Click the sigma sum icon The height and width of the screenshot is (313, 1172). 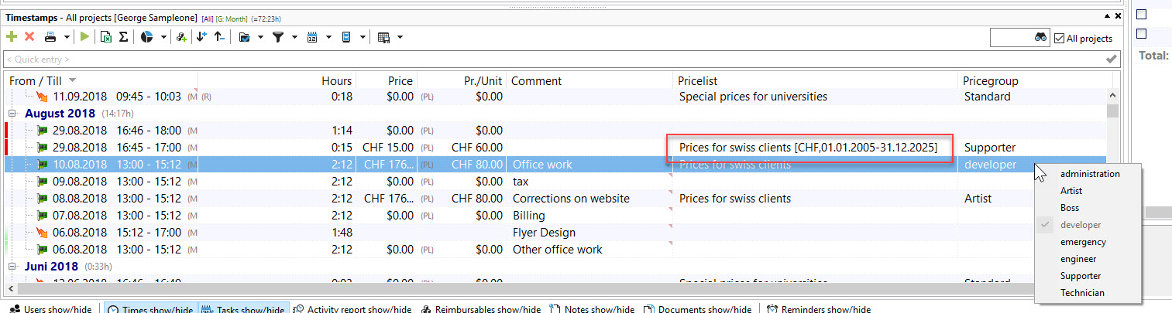pos(123,37)
